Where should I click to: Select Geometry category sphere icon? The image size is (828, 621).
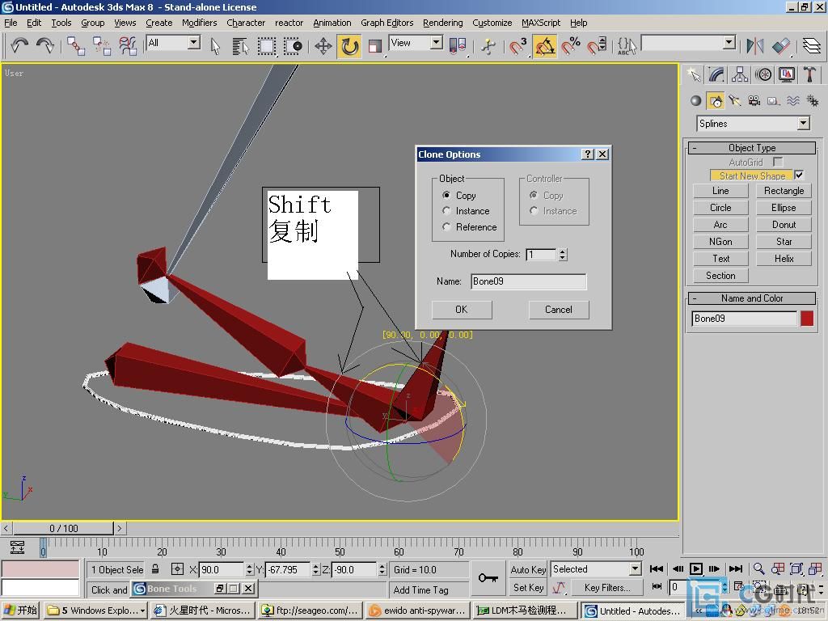[x=696, y=100]
